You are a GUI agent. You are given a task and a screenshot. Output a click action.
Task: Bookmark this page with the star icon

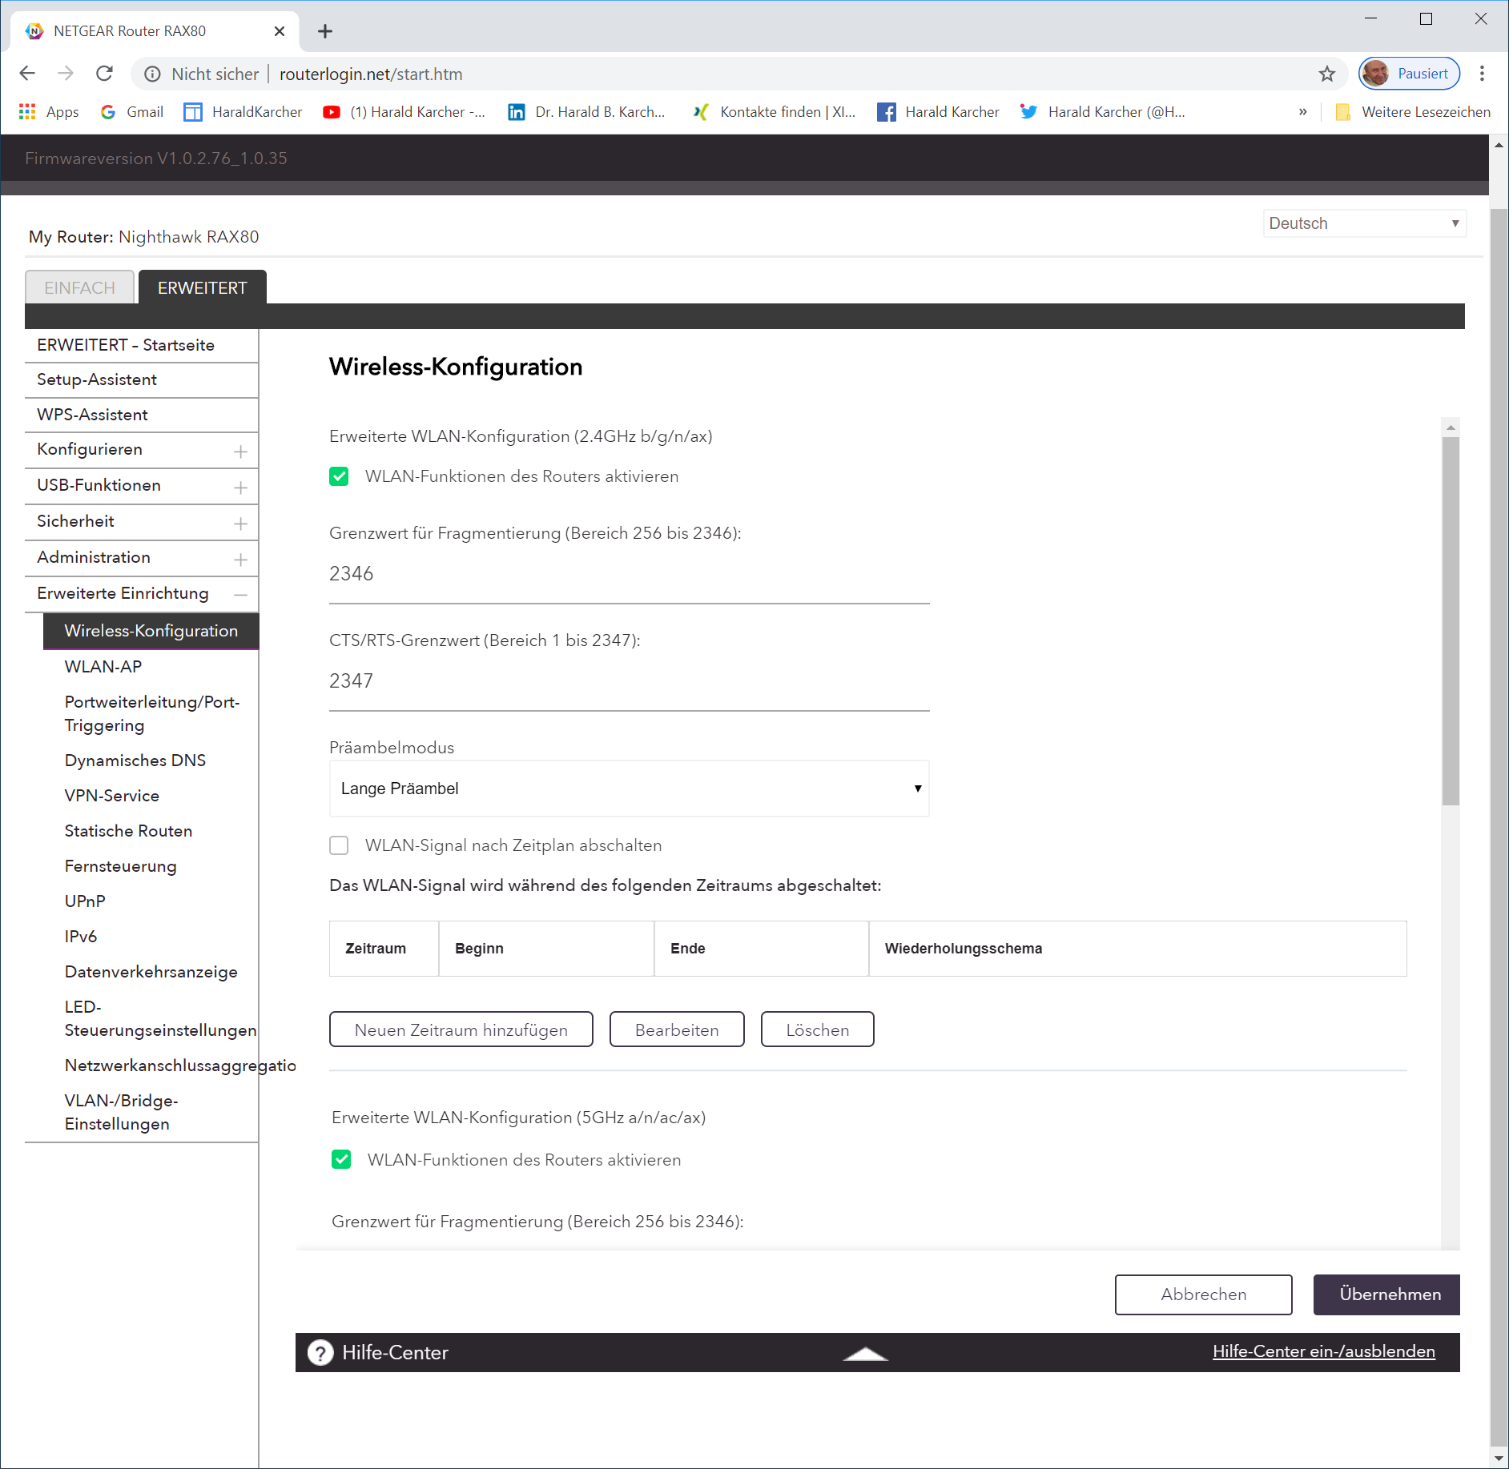click(1327, 74)
